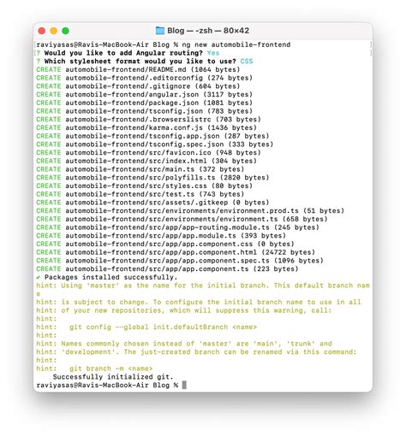Image resolution: width=406 pixels, height=436 pixels.
Task: Click the tsconfig.app.json (287 bytes) line
Action: click(152, 136)
